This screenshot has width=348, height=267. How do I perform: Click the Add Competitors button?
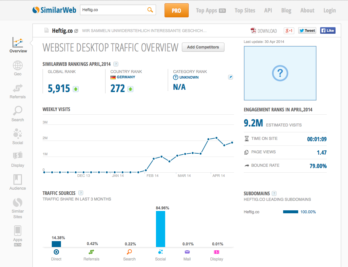click(203, 47)
